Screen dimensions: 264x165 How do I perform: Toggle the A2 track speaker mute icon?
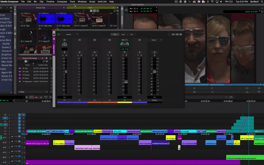click(x=4, y=143)
